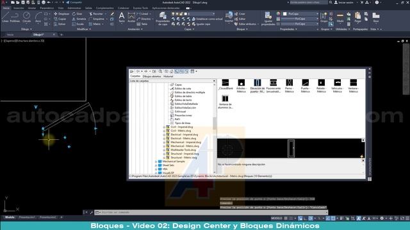Select the Vehículos - Métrico block thumbnail

point(338,86)
